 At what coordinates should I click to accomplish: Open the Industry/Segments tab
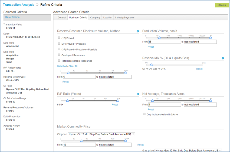coord(125,18)
